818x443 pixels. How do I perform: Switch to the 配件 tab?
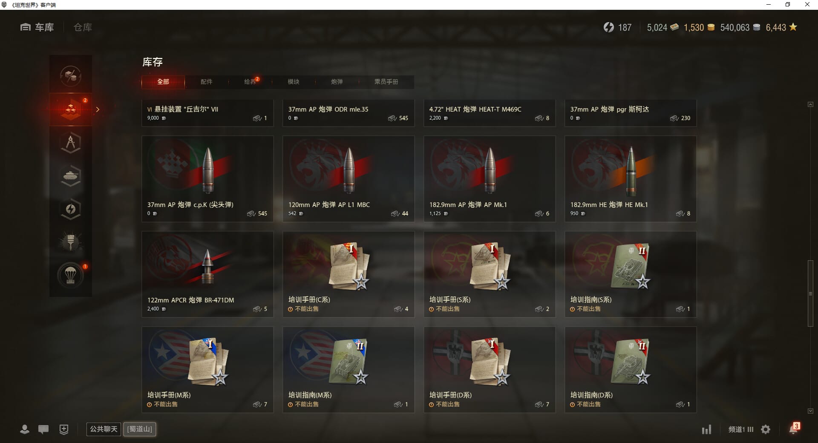coord(207,82)
